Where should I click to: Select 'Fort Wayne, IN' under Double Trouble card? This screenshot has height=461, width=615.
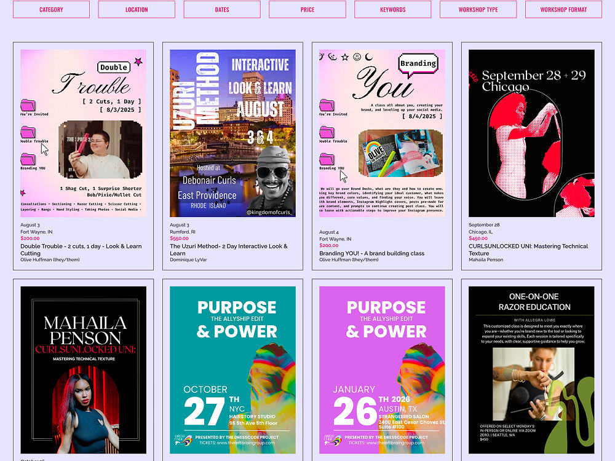tap(36, 232)
